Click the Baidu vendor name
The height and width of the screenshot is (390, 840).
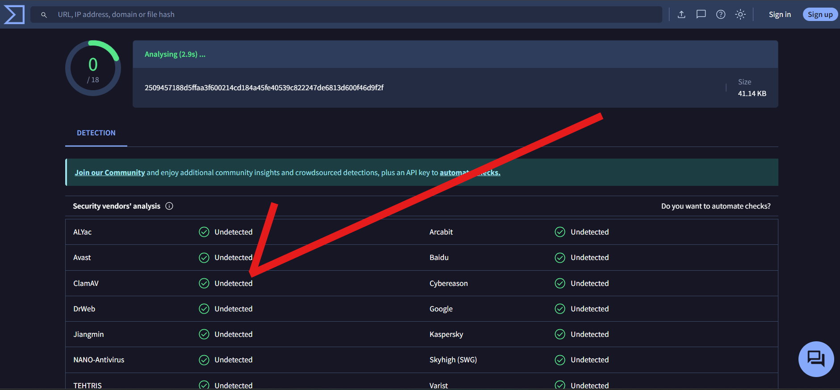click(x=439, y=258)
